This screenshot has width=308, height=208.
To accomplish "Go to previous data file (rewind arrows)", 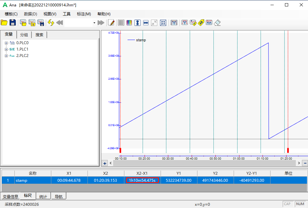I will (x=60, y=23).
